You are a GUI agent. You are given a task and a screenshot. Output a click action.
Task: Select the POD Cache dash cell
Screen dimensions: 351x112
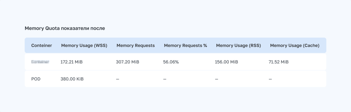click(x=270, y=79)
